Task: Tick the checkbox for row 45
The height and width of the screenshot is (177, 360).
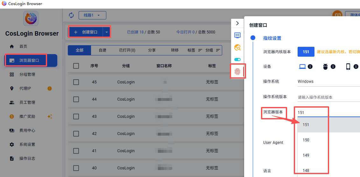Action: click(x=76, y=82)
